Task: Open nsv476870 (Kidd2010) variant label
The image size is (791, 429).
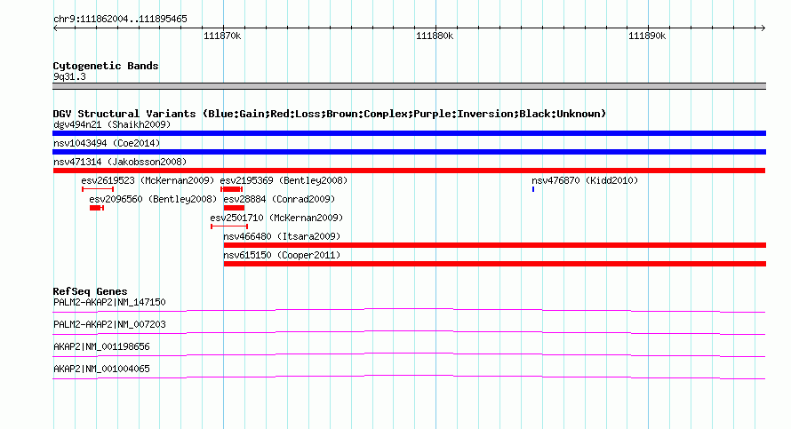Action: (585, 180)
